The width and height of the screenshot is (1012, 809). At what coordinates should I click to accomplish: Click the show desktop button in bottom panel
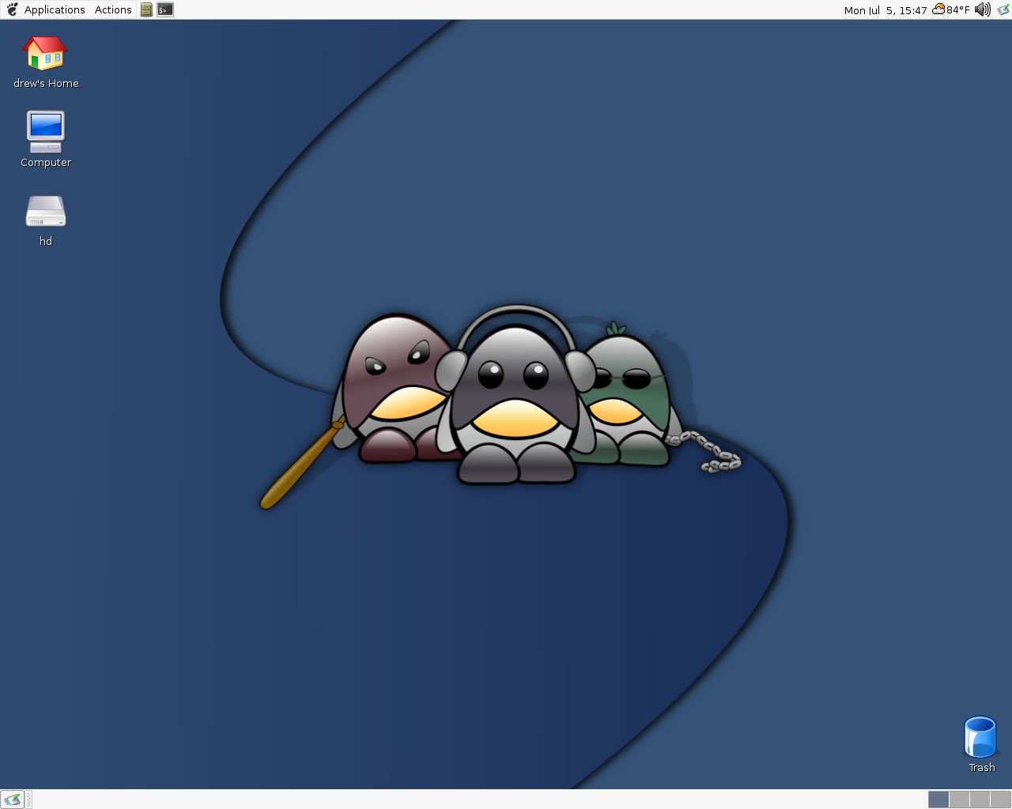(x=12, y=800)
